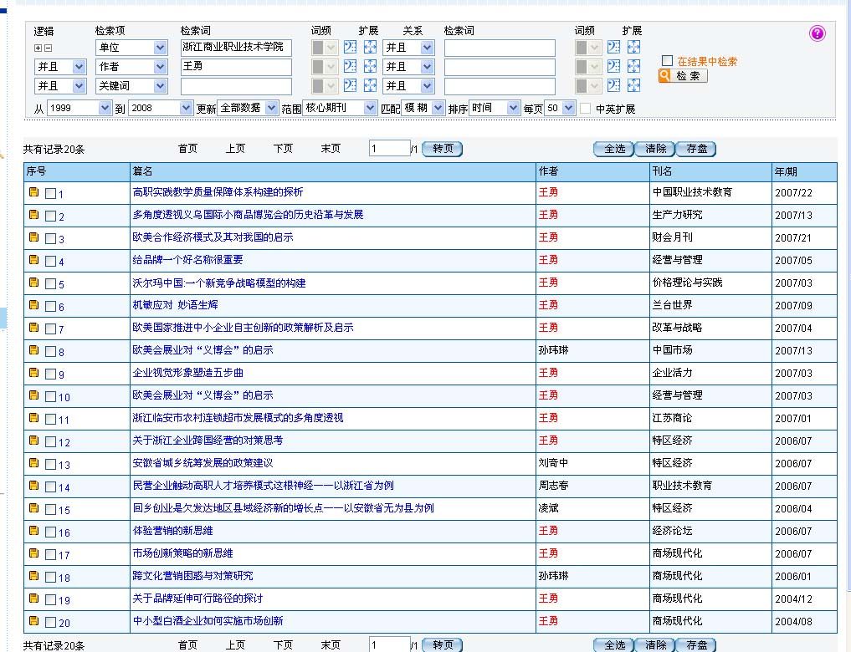The height and width of the screenshot is (652, 851).
Task: Click the yellow record icon for row 18
Action: [x=33, y=576]
